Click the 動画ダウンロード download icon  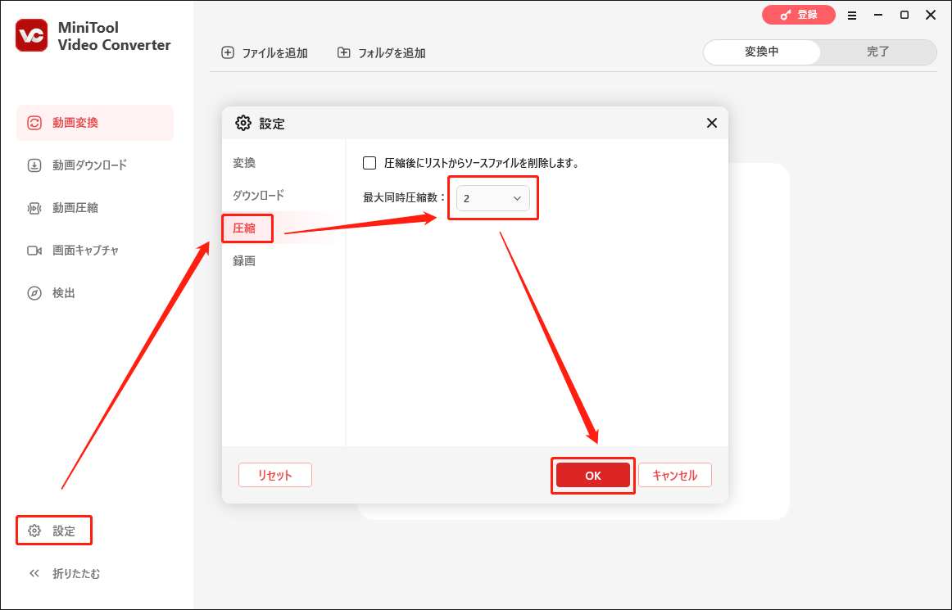34,165
